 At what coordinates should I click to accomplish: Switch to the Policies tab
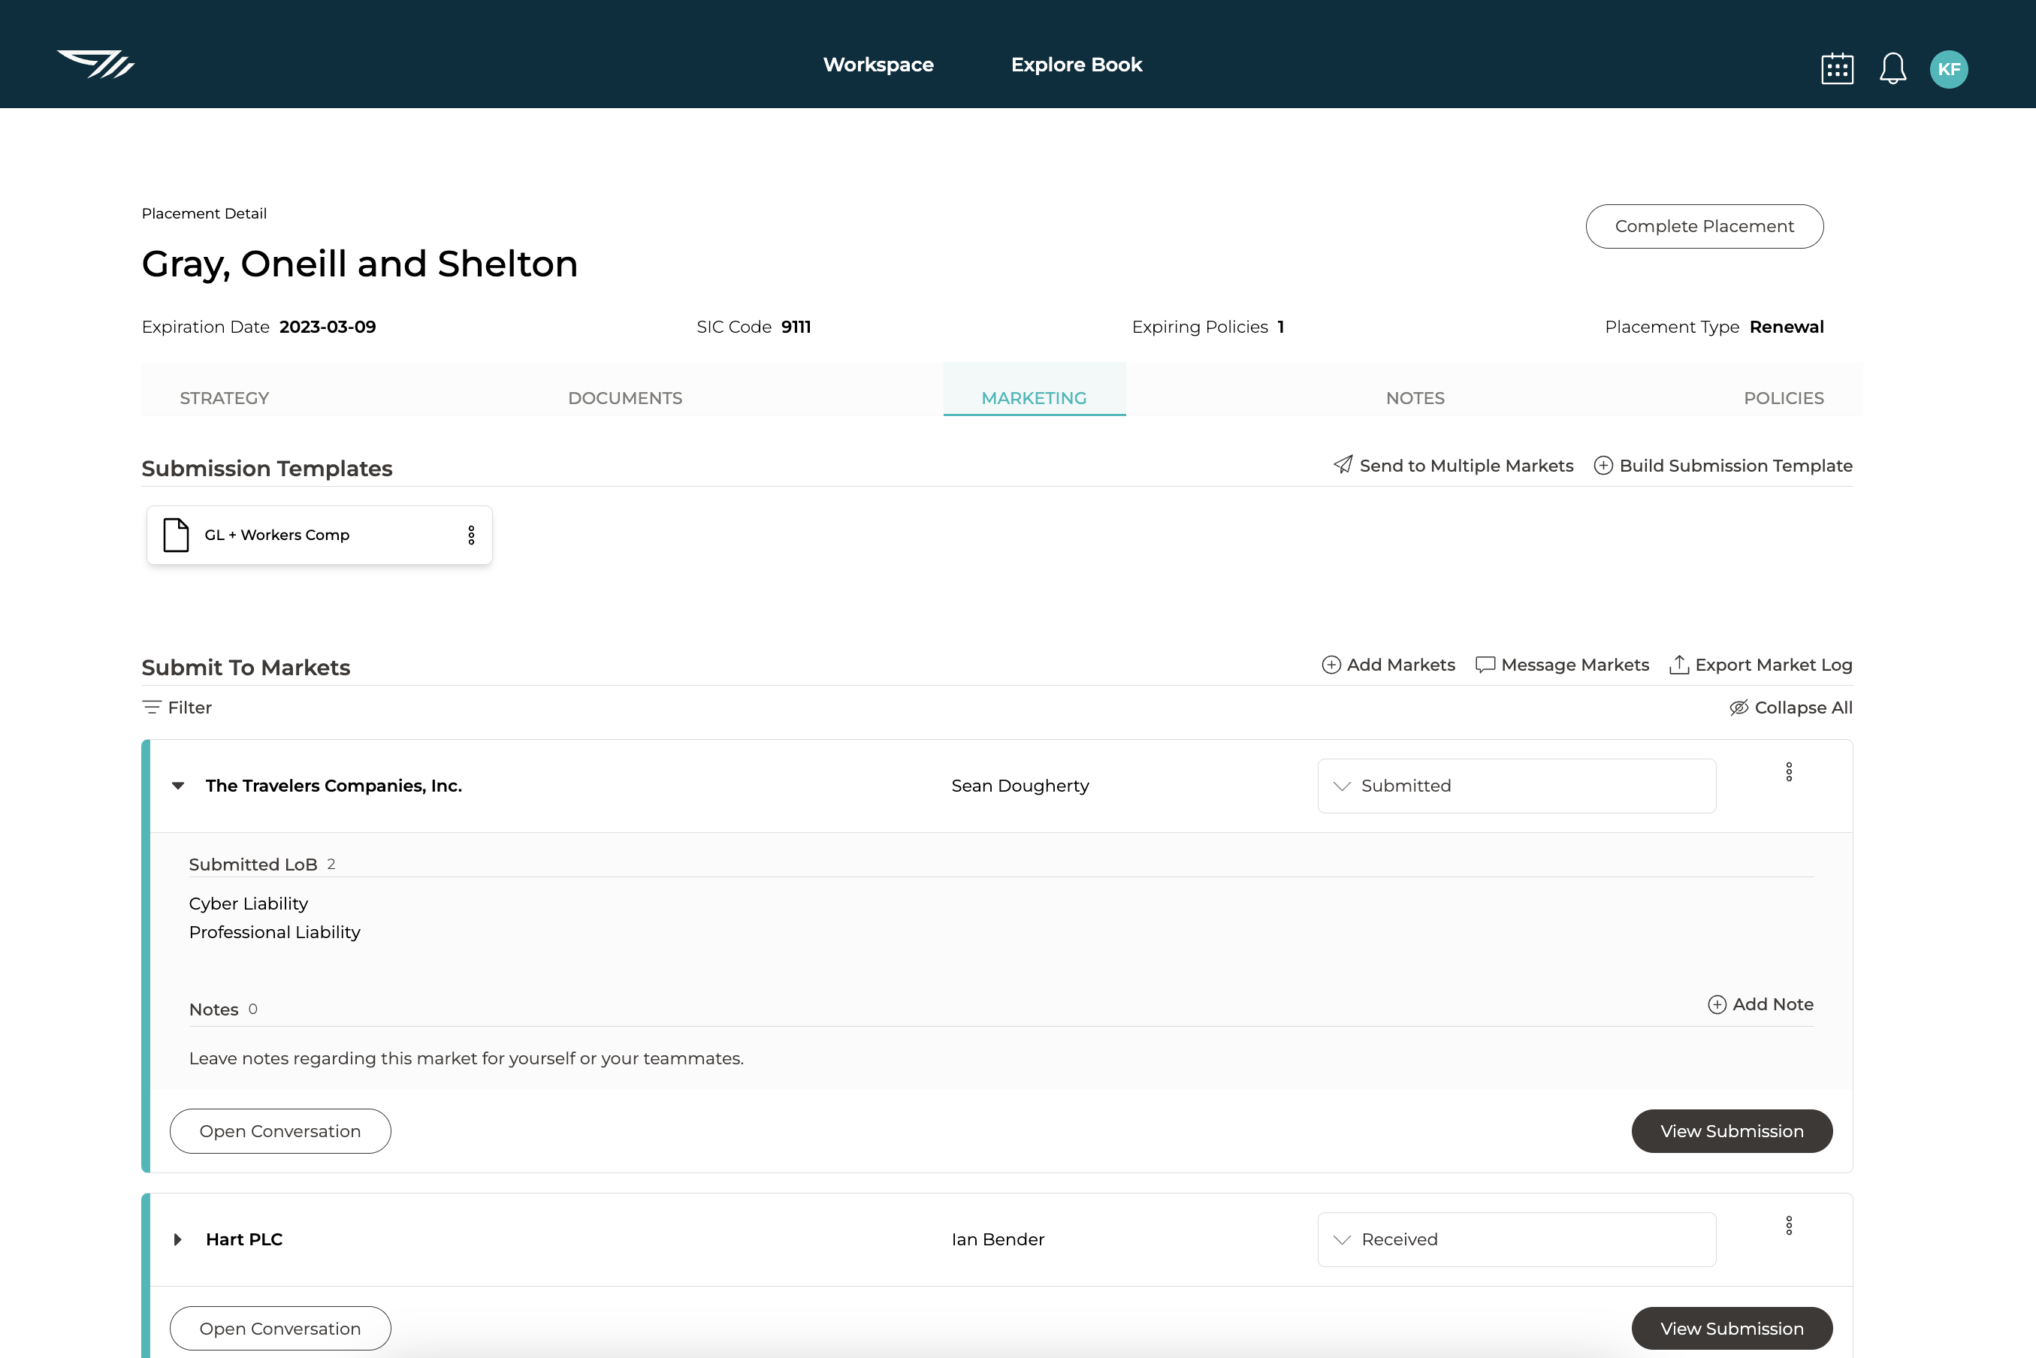[x=1784, y=397]
